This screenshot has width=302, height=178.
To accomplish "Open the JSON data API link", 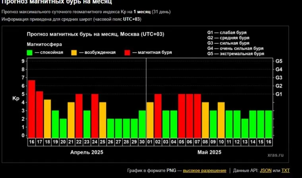I will pos(266,170).
